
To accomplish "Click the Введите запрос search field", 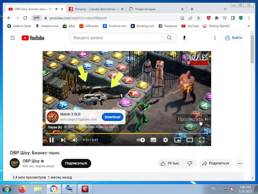I will [115, 38].
